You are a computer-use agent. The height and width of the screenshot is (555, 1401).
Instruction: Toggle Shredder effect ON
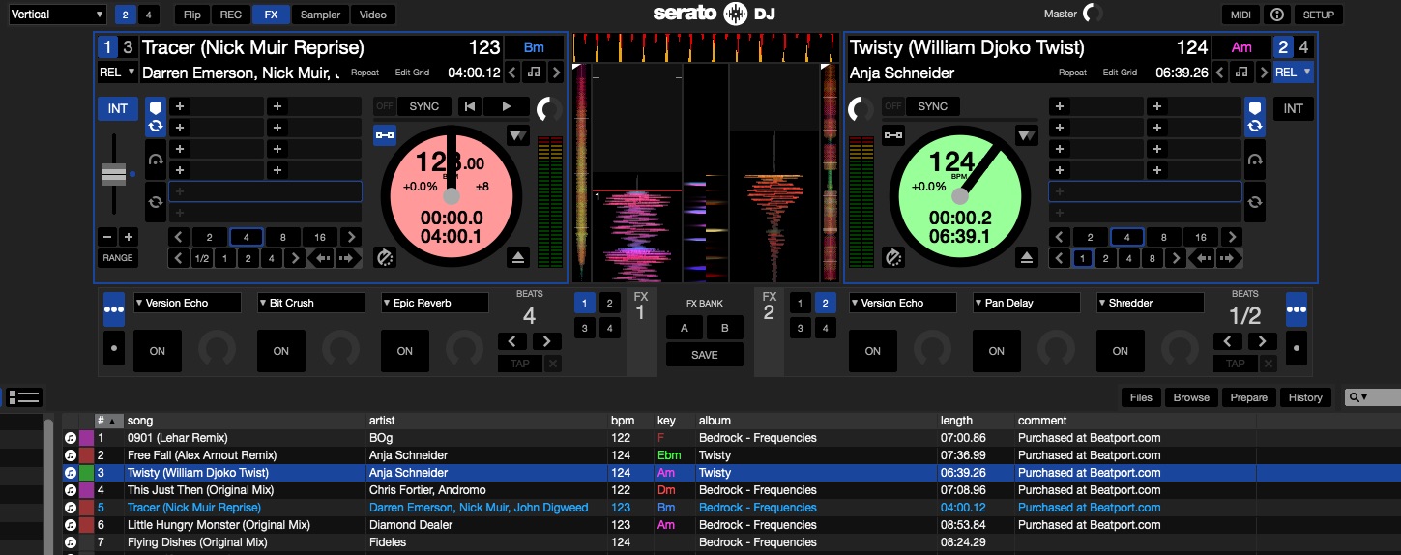[x=1121, y=351]
